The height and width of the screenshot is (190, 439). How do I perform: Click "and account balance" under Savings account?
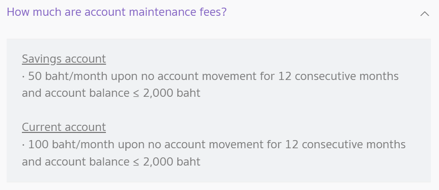pyautogui.click(x=76, y=93)
